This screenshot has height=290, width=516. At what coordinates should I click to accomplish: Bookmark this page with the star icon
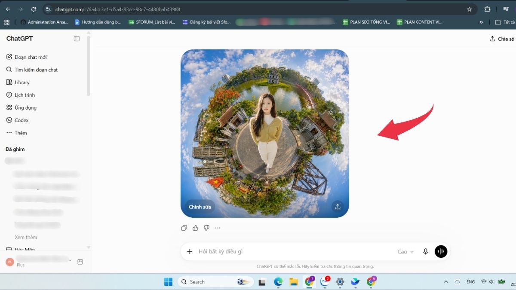click(x=469, y=9)
